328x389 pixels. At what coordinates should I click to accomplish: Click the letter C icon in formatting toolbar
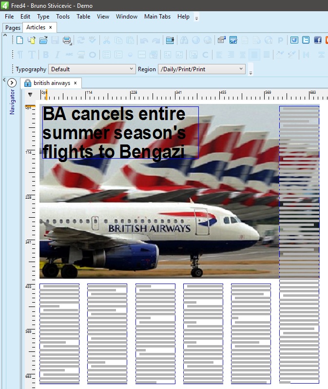(205, 55)
